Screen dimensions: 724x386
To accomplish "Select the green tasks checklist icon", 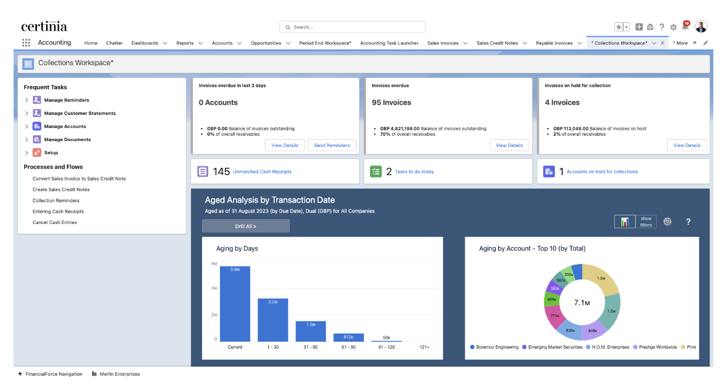I will pyautogui.click(x=376, y=171).
